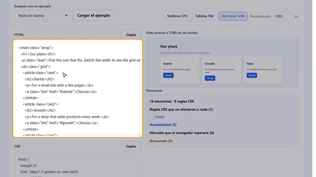Image resolution: width=316 pixels, height=177 pixels.
Task: Open the Rejilla de tarjetas example dropdown
Action: 41,15
